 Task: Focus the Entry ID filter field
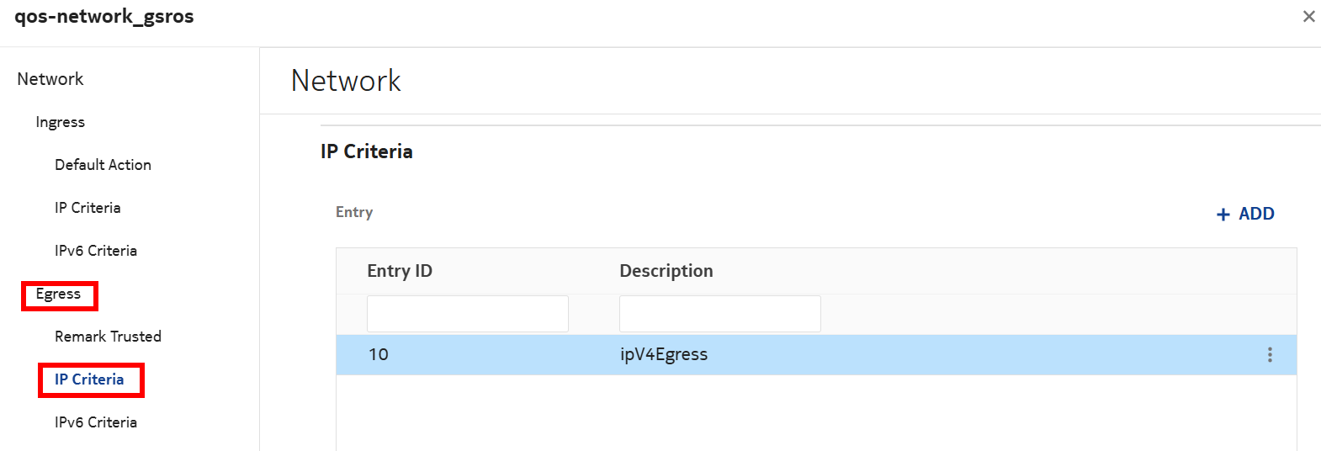pyautogui.click(x=467, y=314)
